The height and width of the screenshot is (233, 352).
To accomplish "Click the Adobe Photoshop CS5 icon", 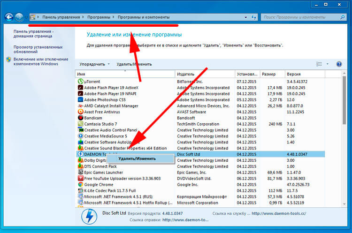I will [80, 99].
